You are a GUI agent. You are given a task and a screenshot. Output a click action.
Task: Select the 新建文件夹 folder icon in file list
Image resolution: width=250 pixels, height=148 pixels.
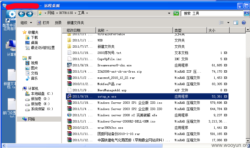click(x=69, y=46)
